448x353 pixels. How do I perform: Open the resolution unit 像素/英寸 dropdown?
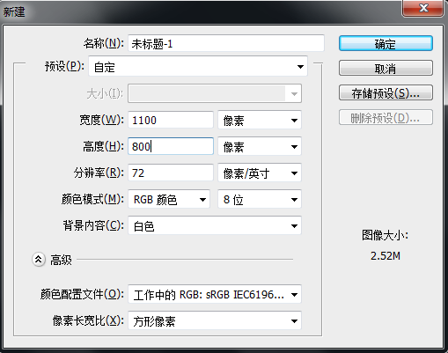260,173
